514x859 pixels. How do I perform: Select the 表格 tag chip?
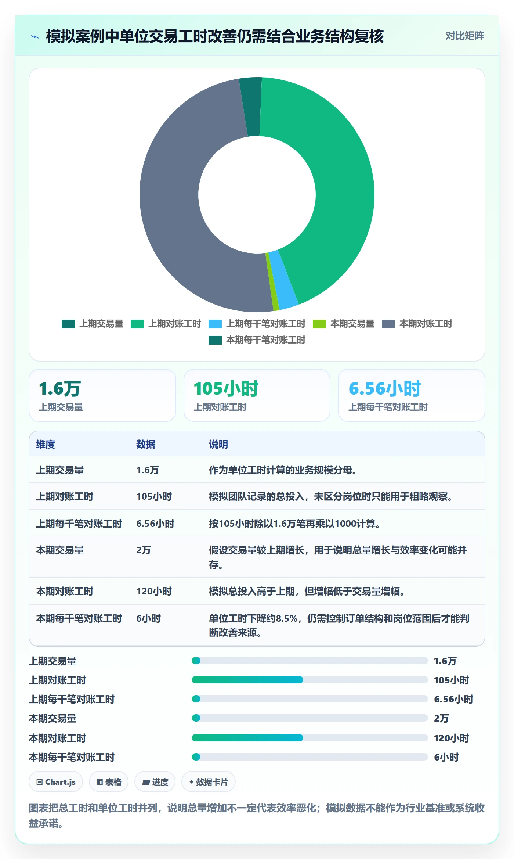pyautogui.click(x=109, y=782)
